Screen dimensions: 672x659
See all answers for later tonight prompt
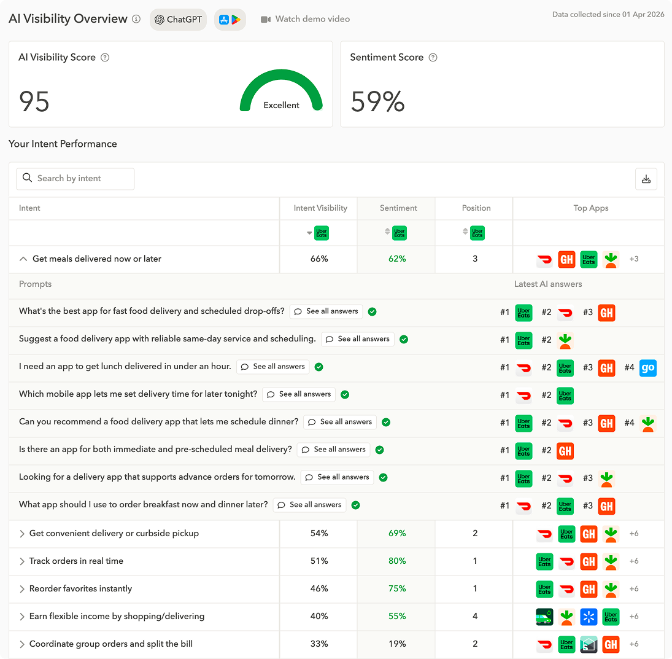[x=299, y=394]
